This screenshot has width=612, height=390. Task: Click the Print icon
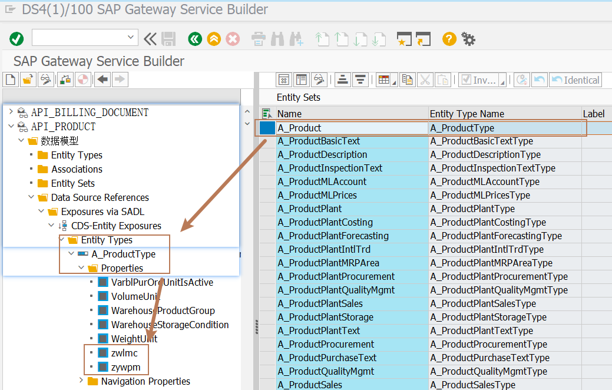258,39
